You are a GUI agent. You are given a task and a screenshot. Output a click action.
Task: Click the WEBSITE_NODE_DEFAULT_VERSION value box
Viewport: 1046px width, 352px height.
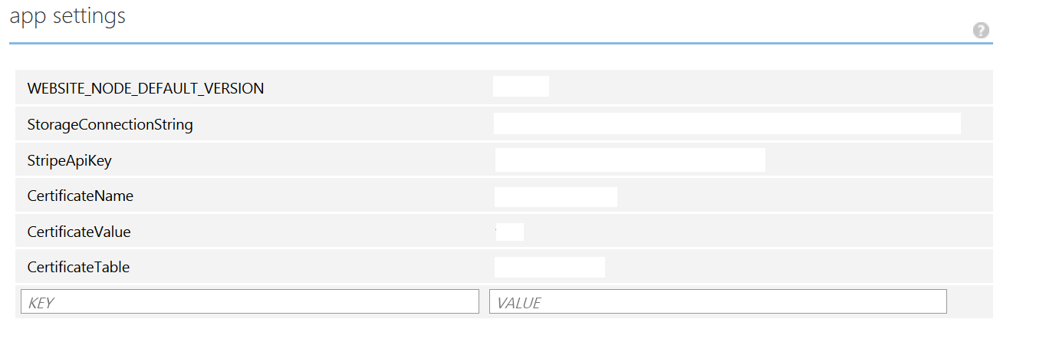click(x=521, y=87)
